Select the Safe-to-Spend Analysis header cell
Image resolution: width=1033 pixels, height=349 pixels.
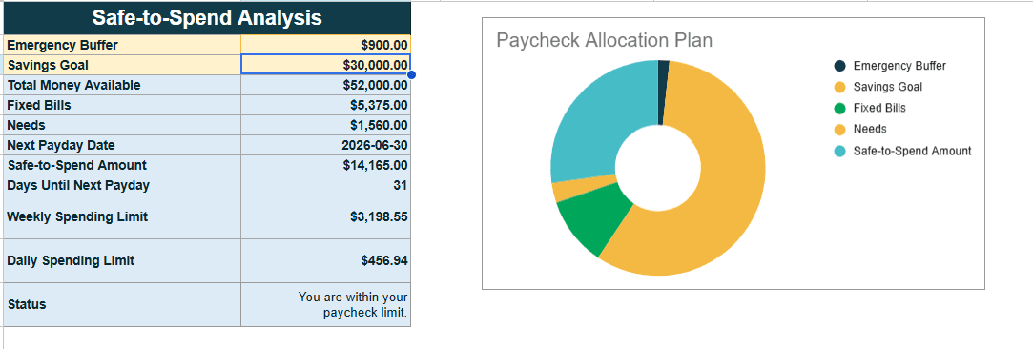click(x=208, y=18)
